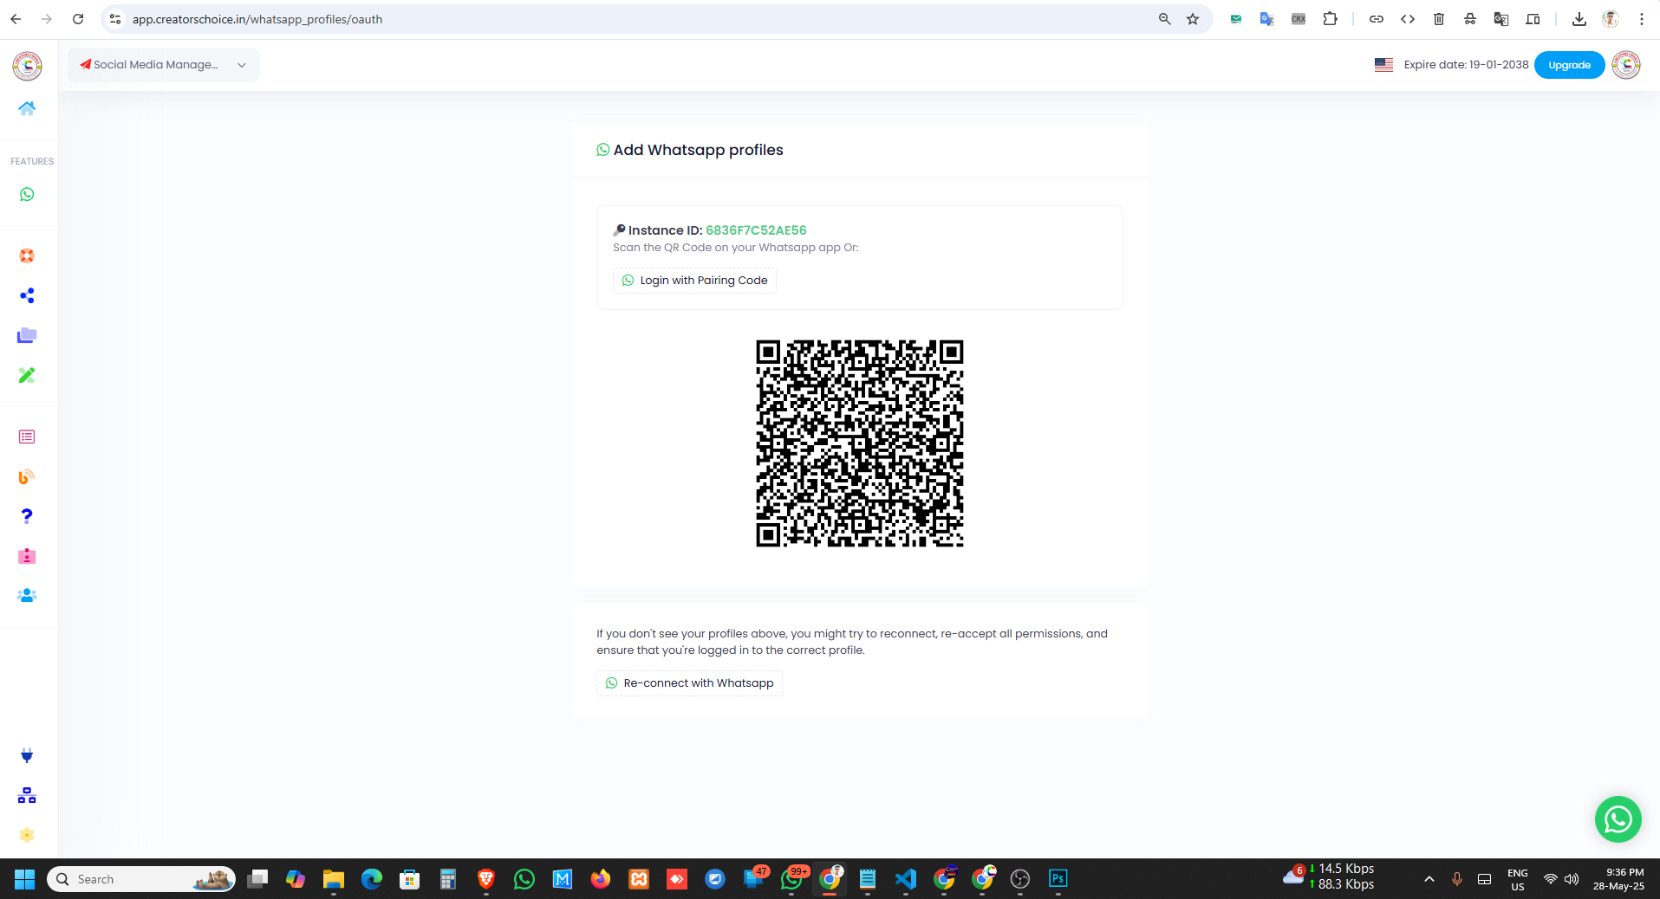Bookmark this page with the star icon
This screenshot has height=899, width=1660.
(1193, 19)
